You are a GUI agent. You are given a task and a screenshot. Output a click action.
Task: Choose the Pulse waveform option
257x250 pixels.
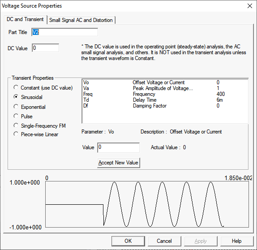tap(23, 116)
